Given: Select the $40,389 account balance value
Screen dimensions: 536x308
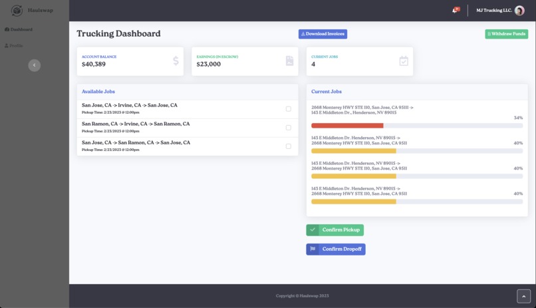Looking at the screenshot, I should pos(94,65).
